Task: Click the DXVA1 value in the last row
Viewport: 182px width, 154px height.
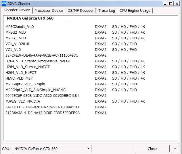Action: pos(101,113)
